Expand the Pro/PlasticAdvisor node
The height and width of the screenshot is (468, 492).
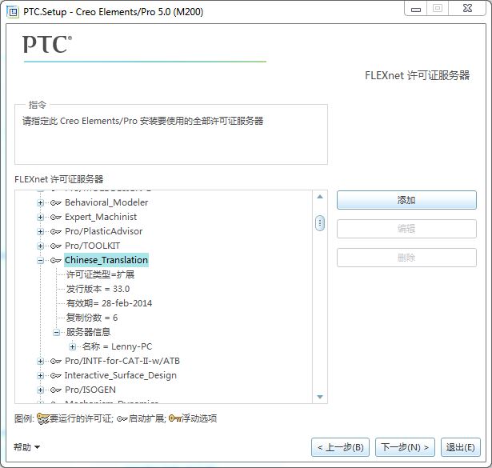pos(40,231)
